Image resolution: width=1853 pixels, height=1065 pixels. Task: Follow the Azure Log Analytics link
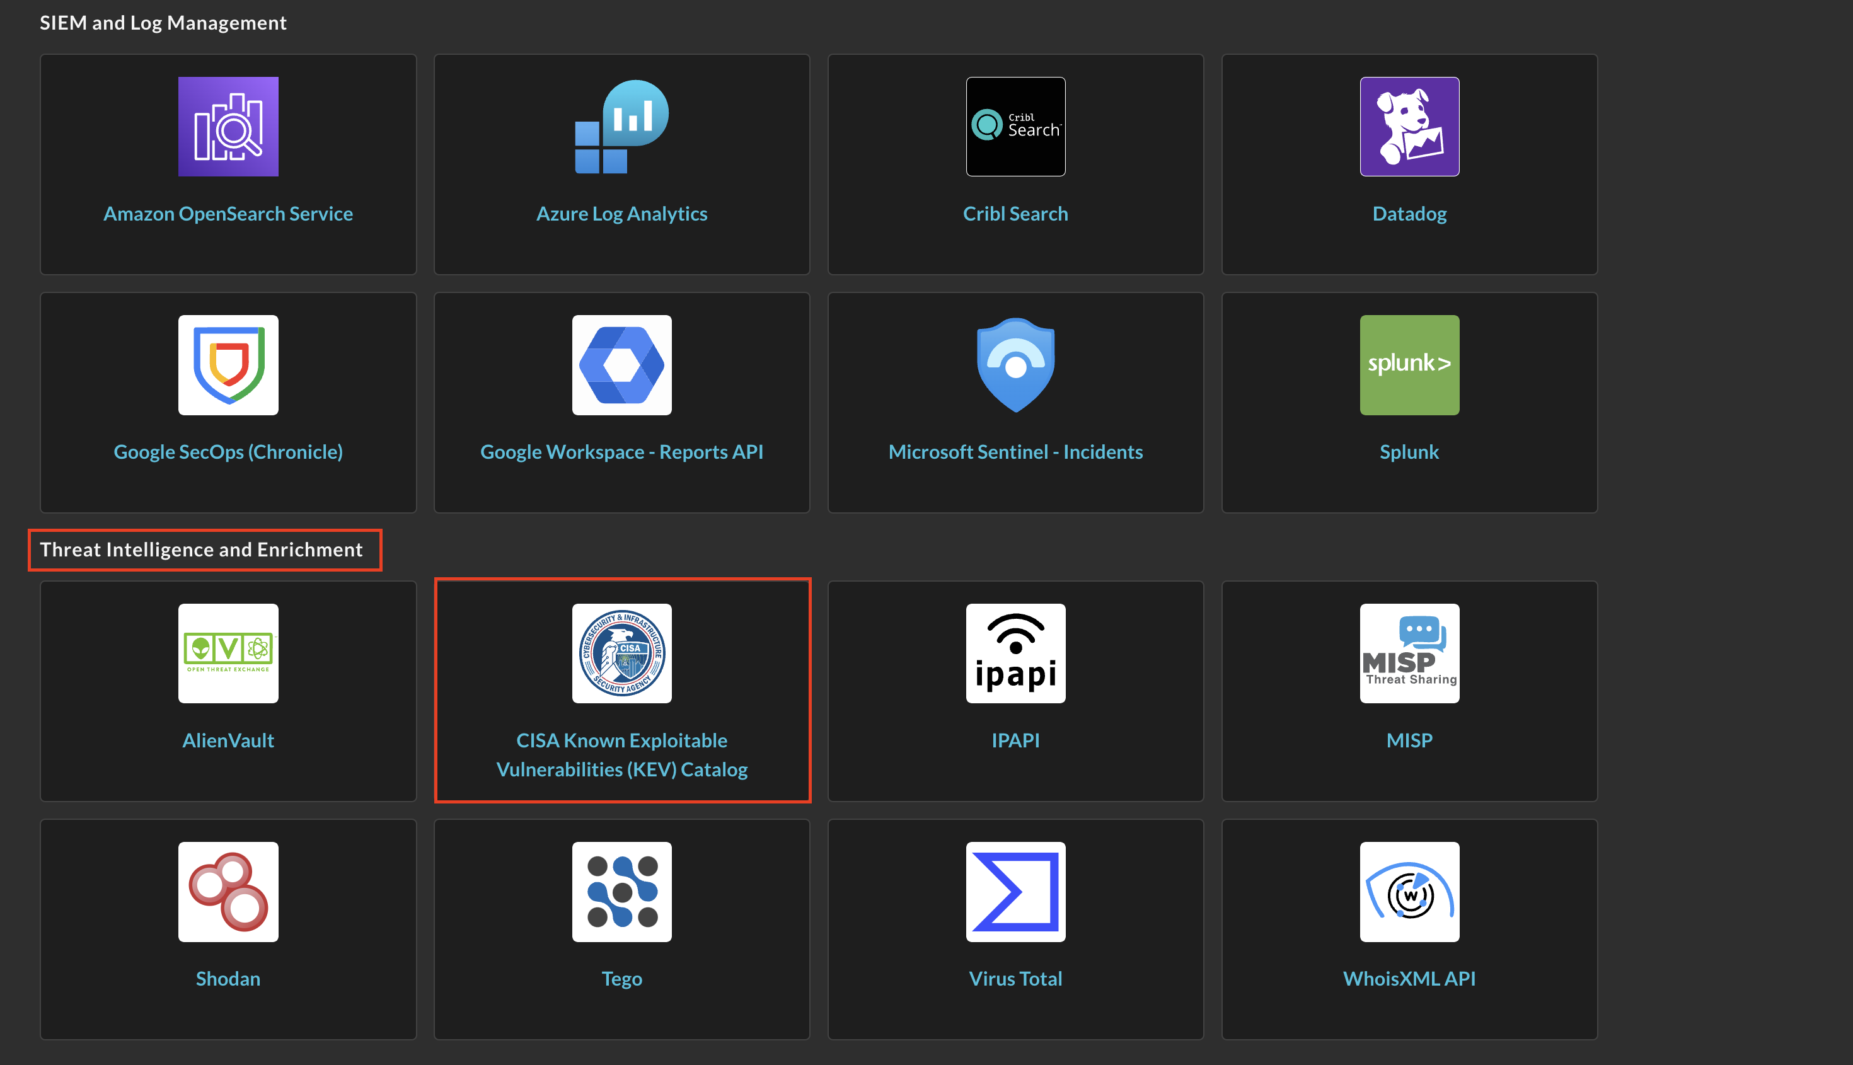tap(622, 214)
